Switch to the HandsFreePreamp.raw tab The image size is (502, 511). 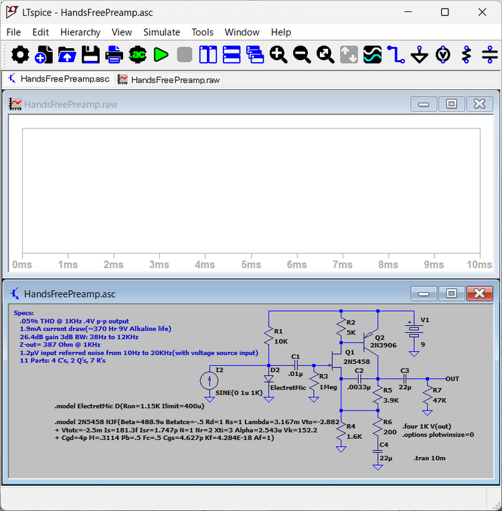click(x=169, y=80)
